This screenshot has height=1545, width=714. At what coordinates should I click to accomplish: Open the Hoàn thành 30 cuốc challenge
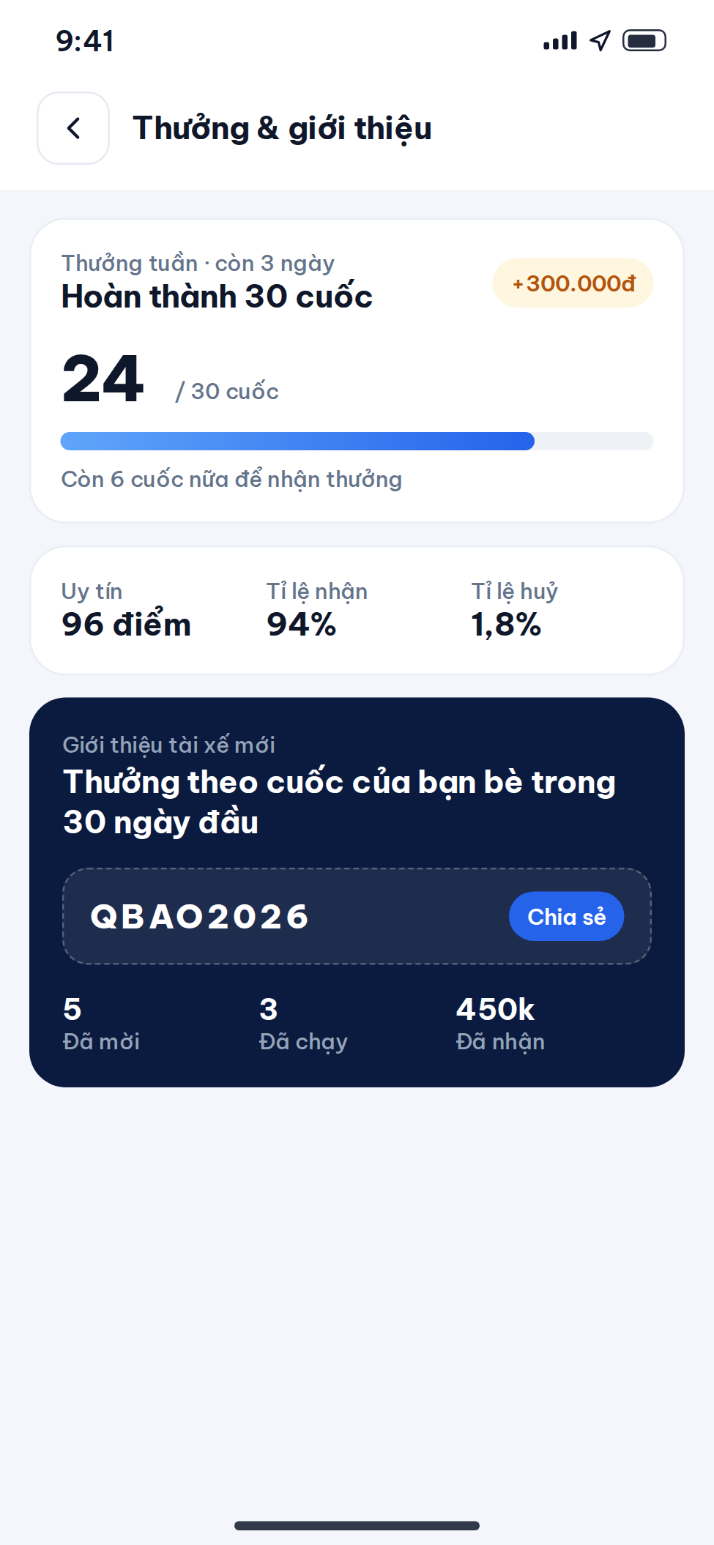click(x=217, y=297)
